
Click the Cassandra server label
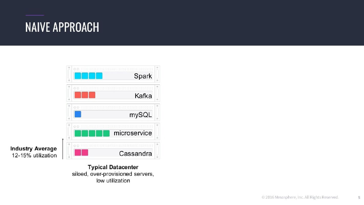[x=135, y=153]
